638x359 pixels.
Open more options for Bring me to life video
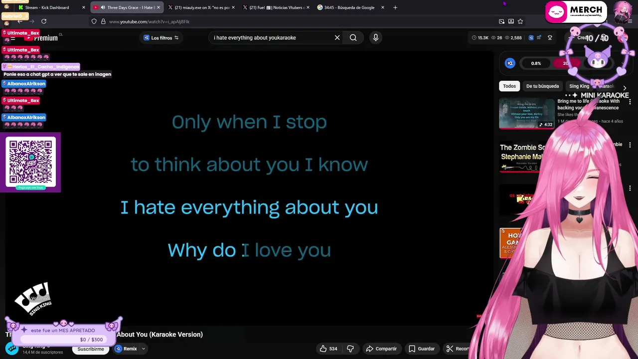point(630,102)
